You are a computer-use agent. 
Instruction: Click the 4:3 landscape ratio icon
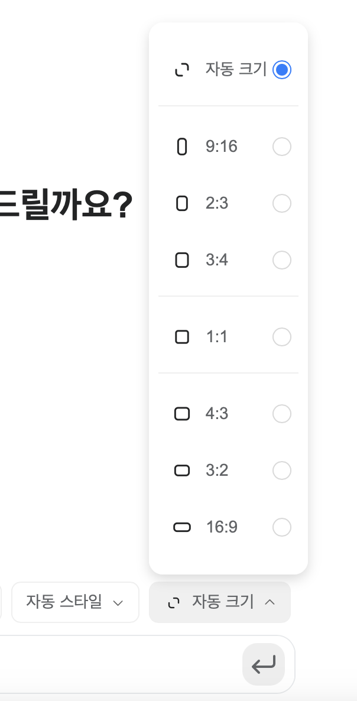coord(182,413)
